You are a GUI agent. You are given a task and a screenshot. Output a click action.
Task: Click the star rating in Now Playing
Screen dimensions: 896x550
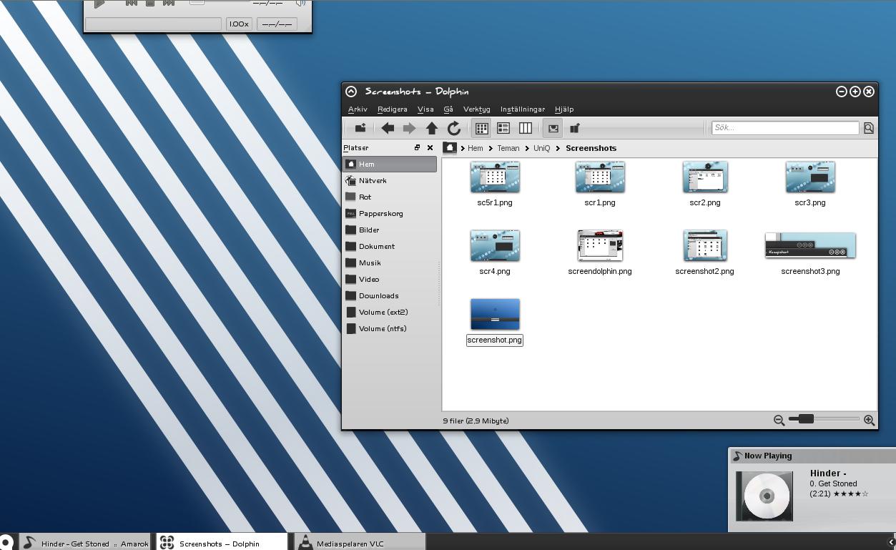tap(851, 493)
